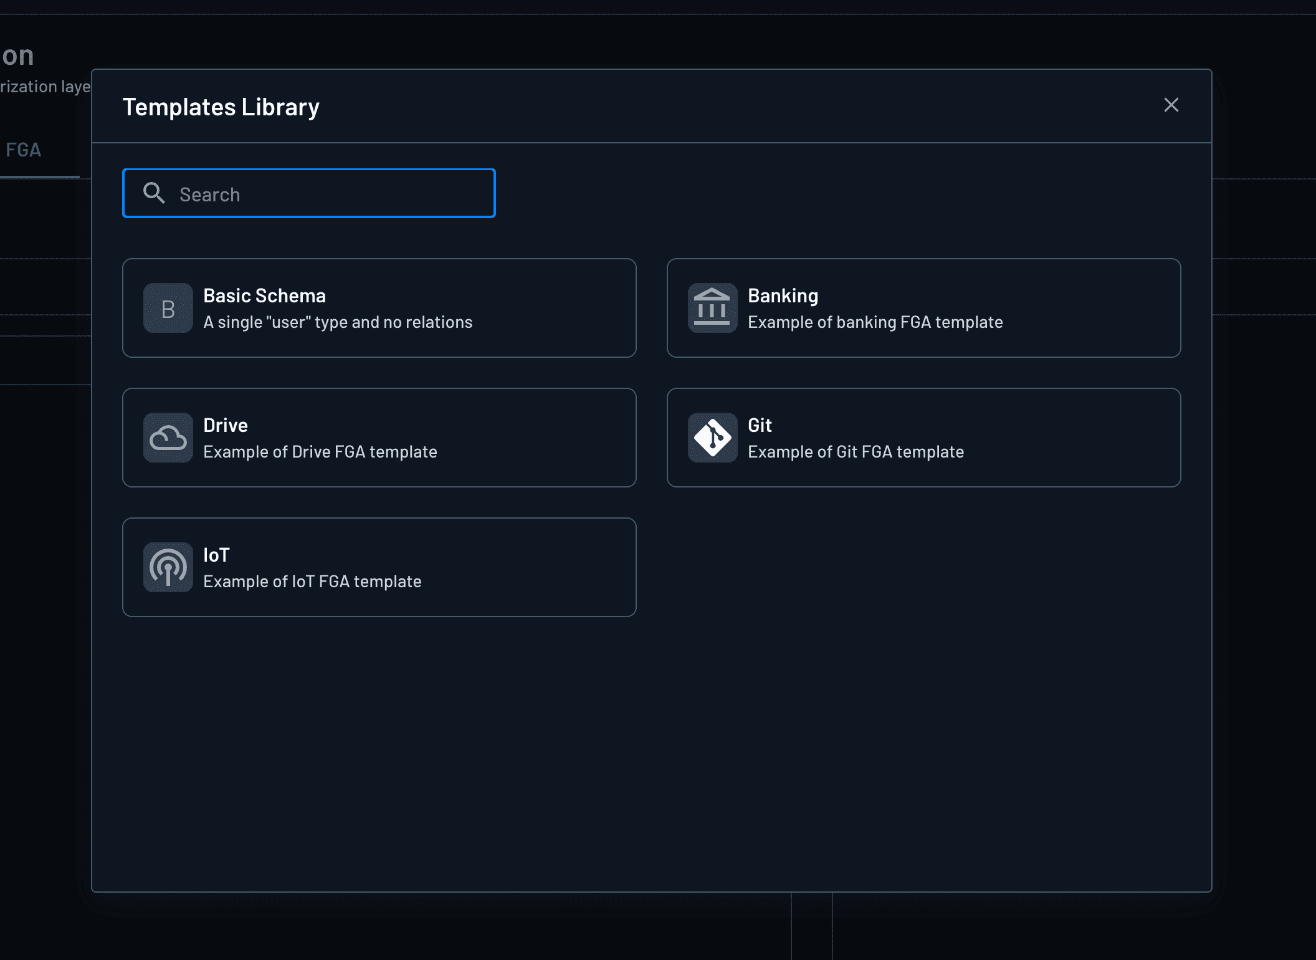
Task: Click the Banking template title text
Action: pyautogui.click(x=783, y=295)
